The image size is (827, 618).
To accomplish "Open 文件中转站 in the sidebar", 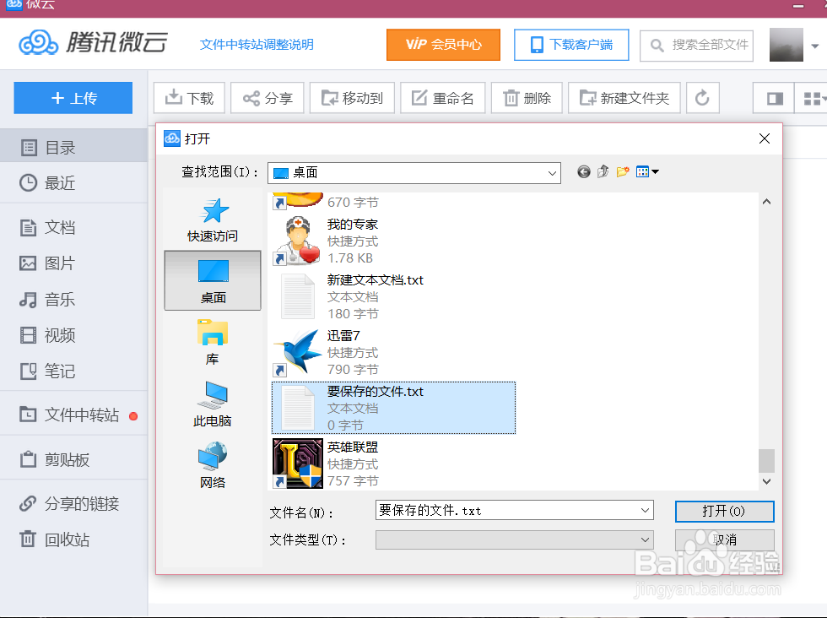I will pos(74,415).
